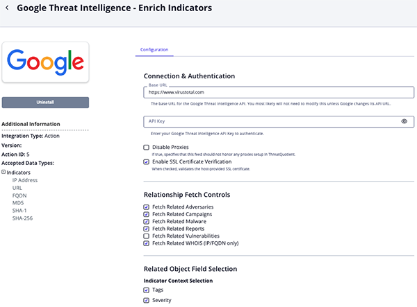417x307 pixels.
Task: Uncheck the Severity checkbox
Action: point(146,300)
